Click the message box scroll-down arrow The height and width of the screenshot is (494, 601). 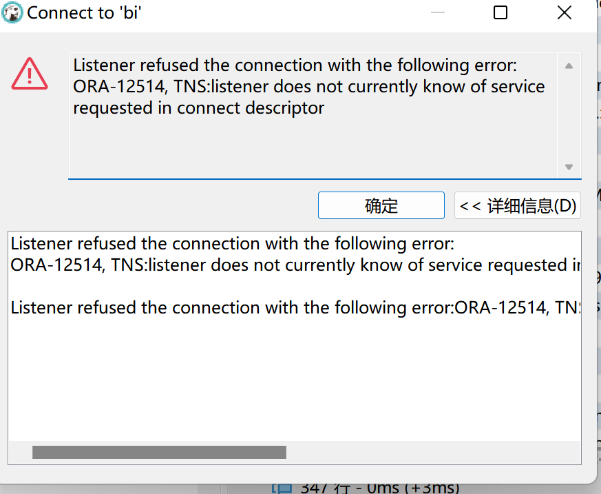coord(569,167)
